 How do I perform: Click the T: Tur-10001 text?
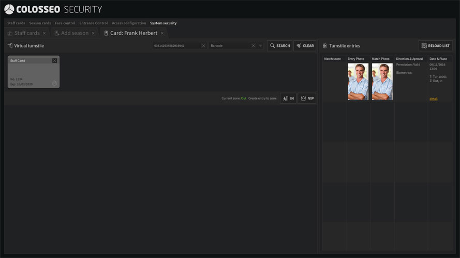[x=438, y=77]
